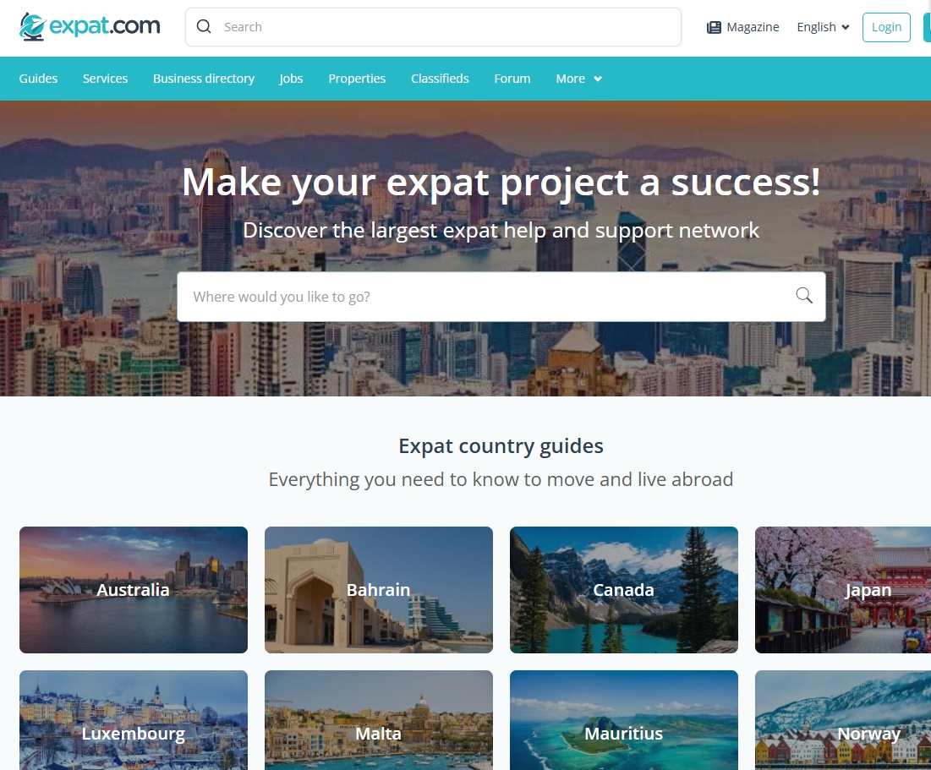
Task: Open Classifieds in the navigation bar
Action: [440, 79]
